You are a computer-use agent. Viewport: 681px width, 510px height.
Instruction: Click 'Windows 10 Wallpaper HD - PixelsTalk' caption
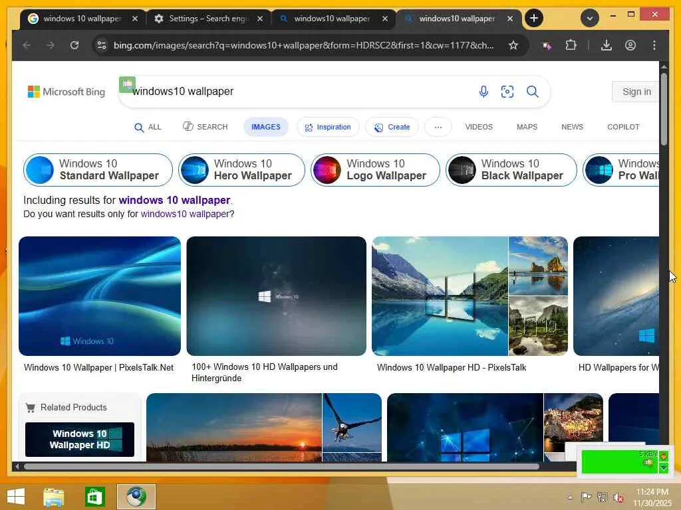click(x=452, y=368)
